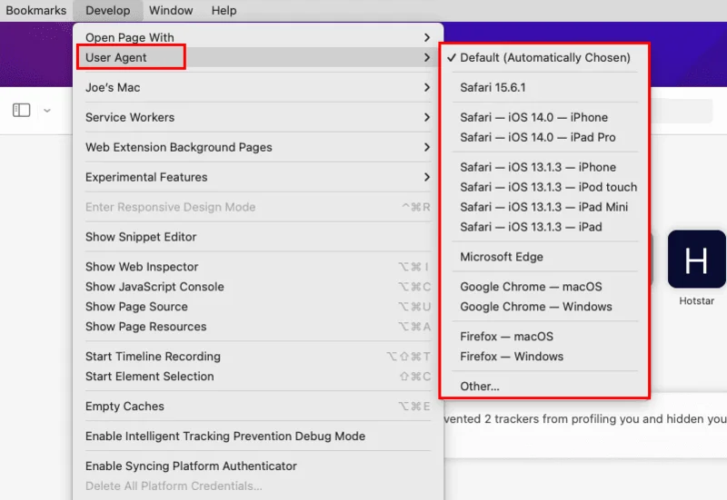Open the Hotstar favorite tile

point(696,260)
